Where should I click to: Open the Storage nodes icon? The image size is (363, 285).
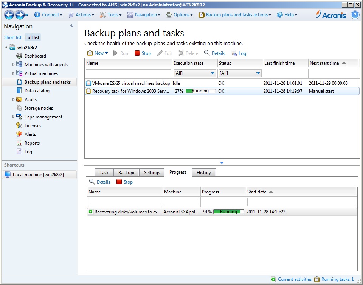pos(19,108)
